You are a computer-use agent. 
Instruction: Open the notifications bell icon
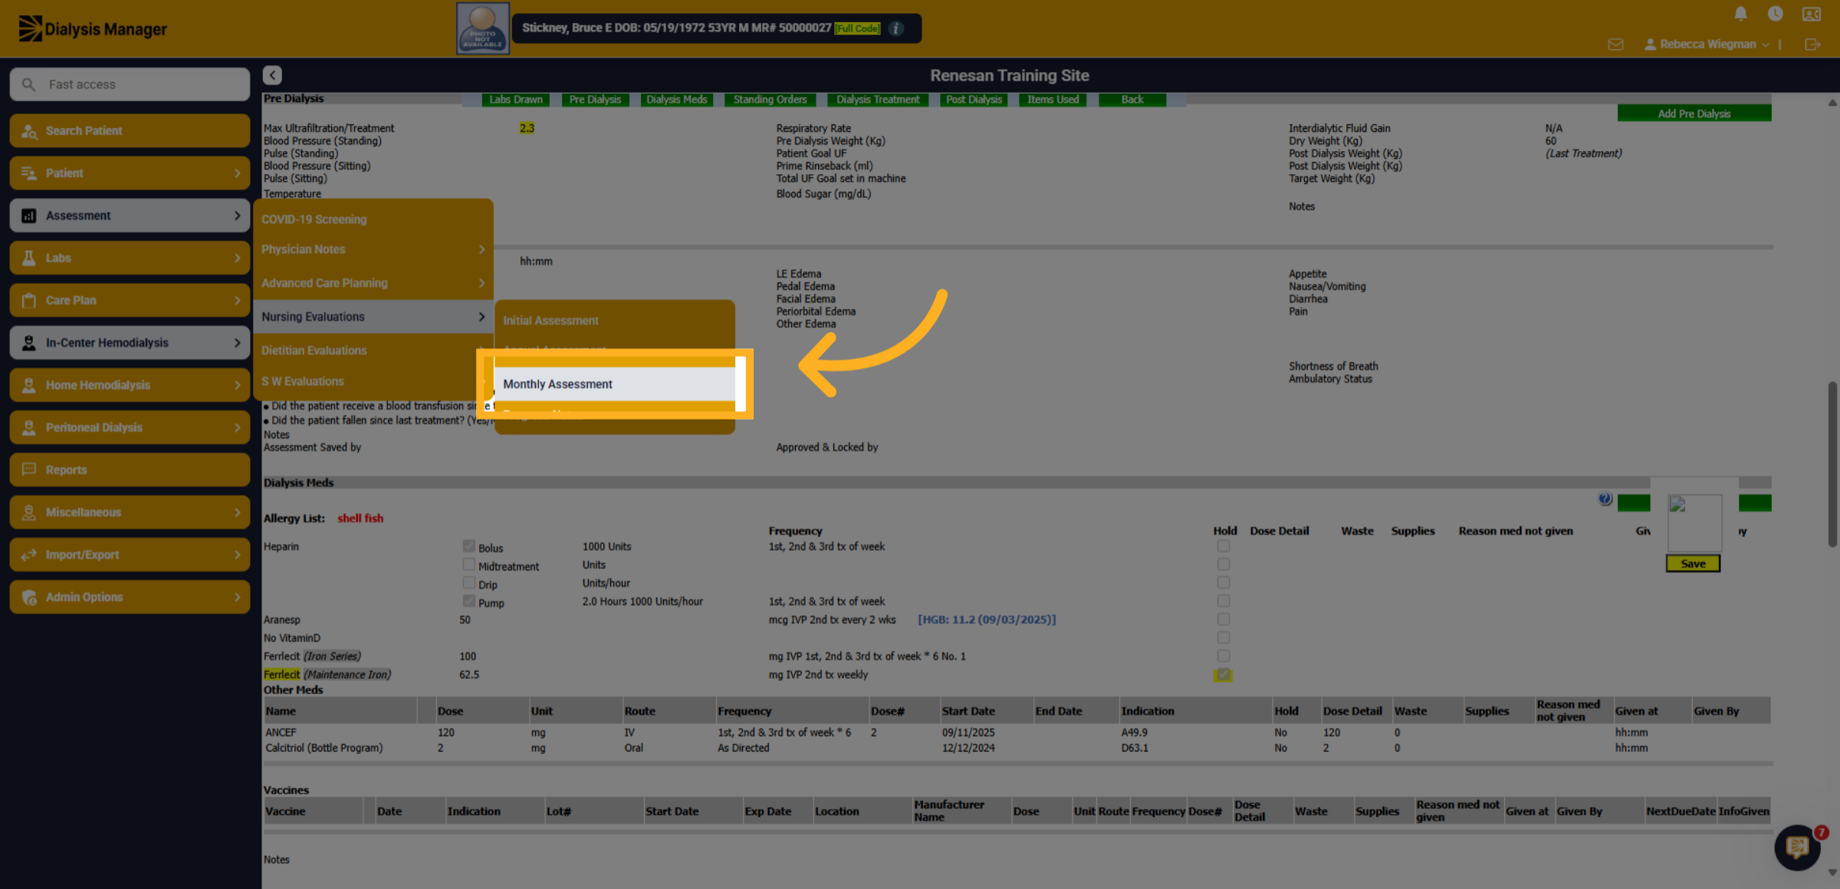(x=1740, y=14)
